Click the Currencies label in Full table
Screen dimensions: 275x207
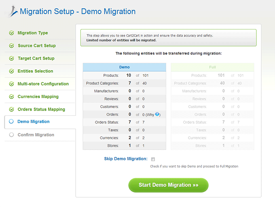pyautogui.click(x=197, y=138)
